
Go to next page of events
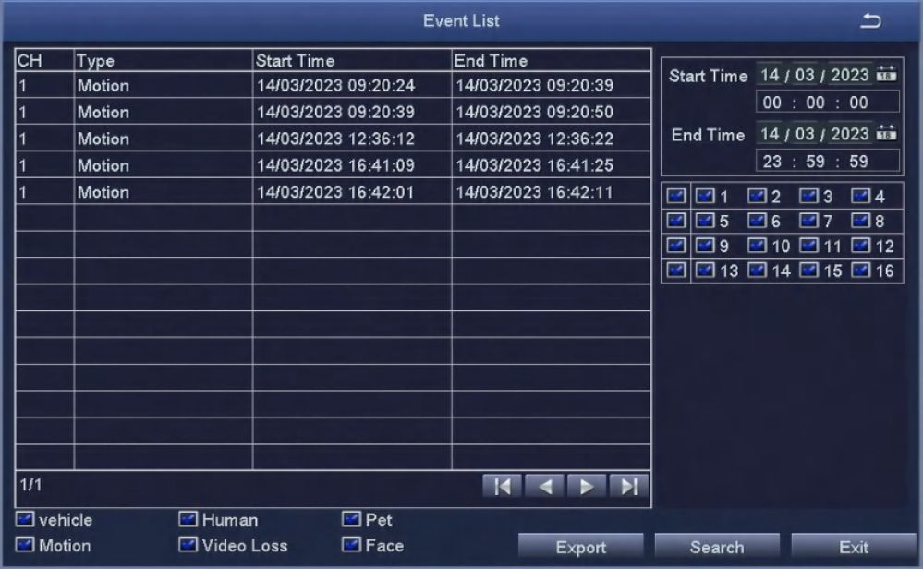(587, 487)
